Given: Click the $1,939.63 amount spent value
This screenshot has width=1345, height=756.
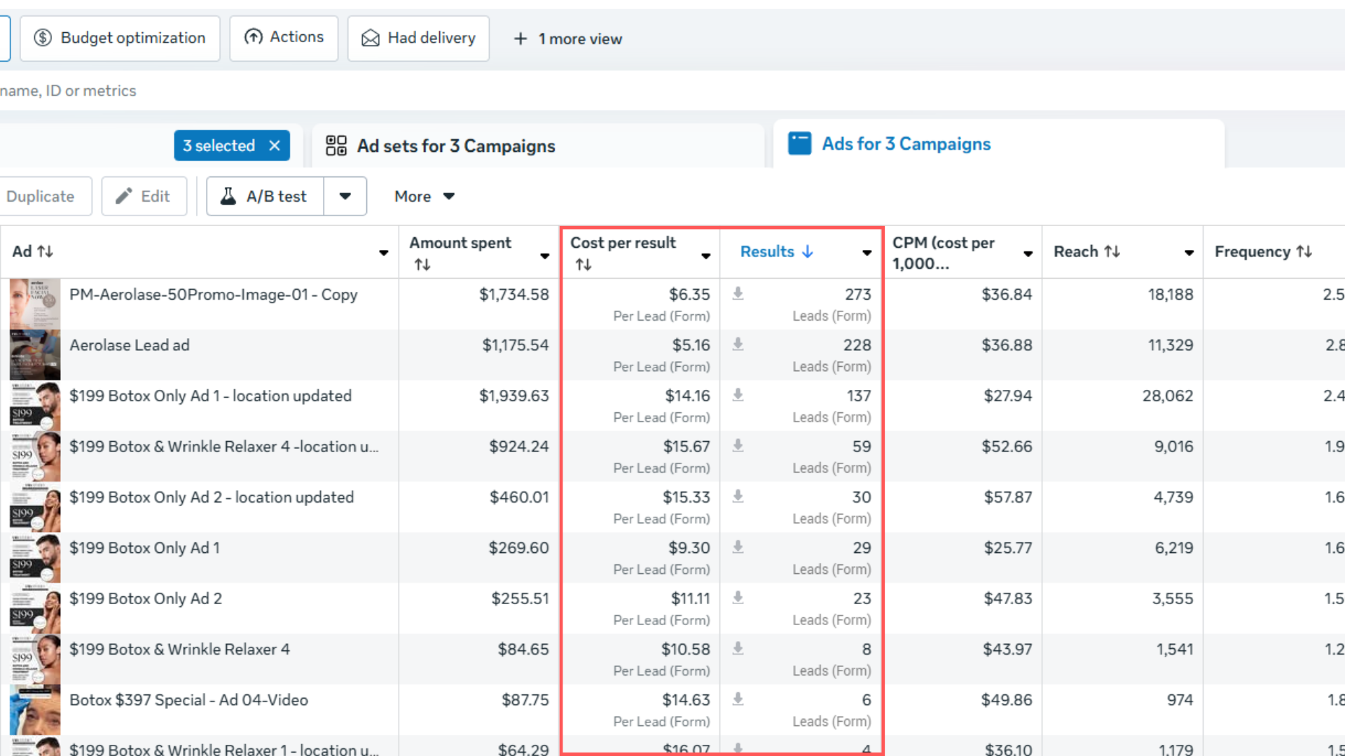Looking at the screenshot, I should 514,396.
